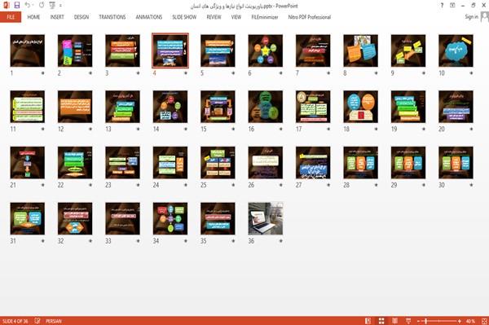Viewport: 489px width, 325px height.
Task: Open the ANIMATIONS ribbon tab
Action: (x=149, y=17)
